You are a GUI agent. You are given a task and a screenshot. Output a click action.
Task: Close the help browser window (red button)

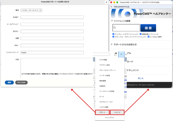tap(111, 2)
